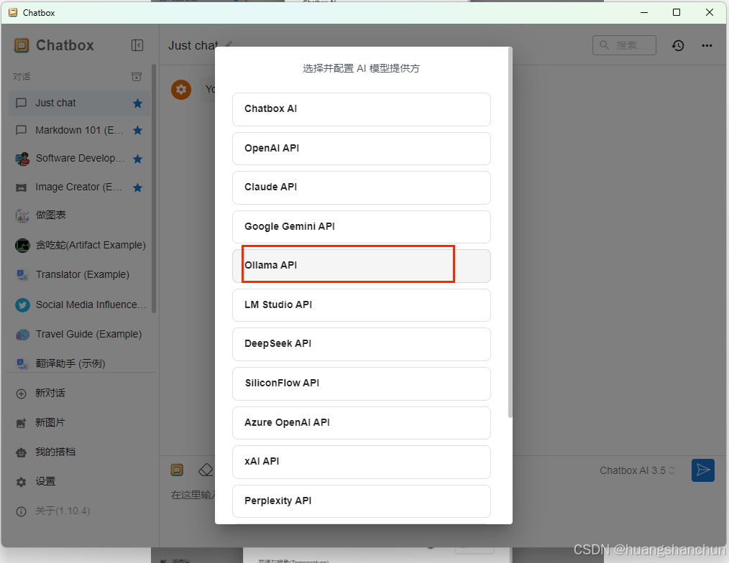Click translate icon beside Translator (Example)

click(x=22, y=275)
